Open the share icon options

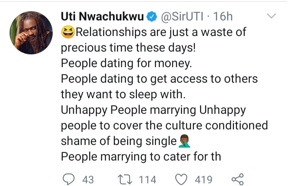tap(238, 179)
